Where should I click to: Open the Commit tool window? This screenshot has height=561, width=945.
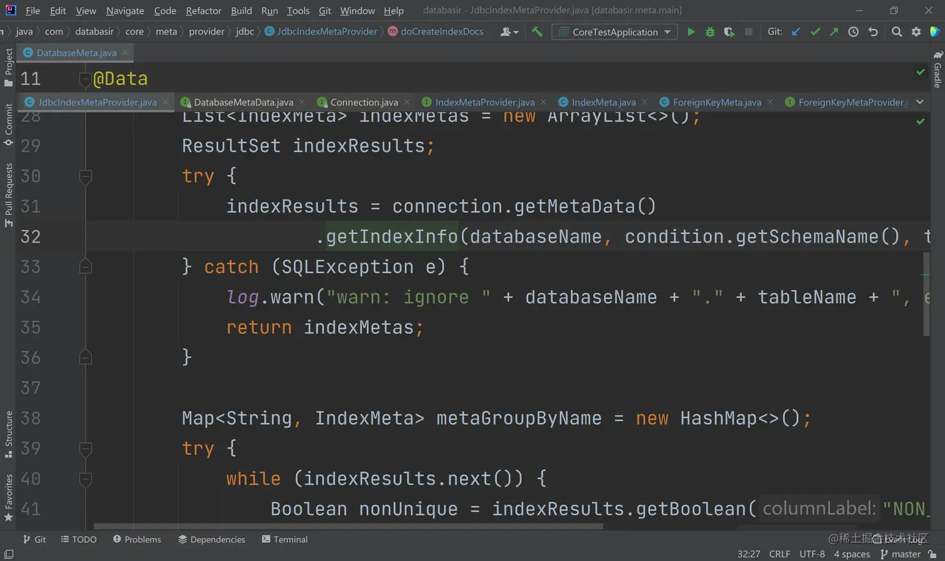pos(8,124)
